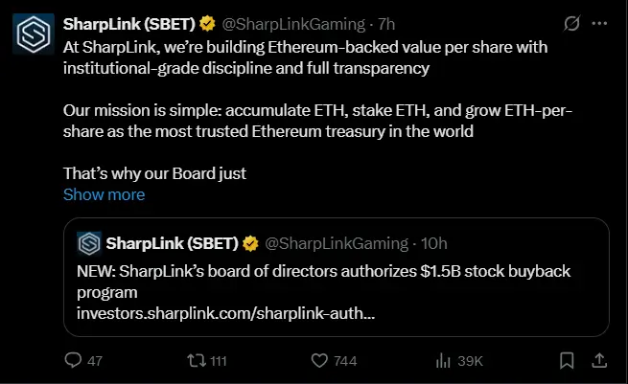
Task: Click the reply comment icon
Action: [73, 361]
